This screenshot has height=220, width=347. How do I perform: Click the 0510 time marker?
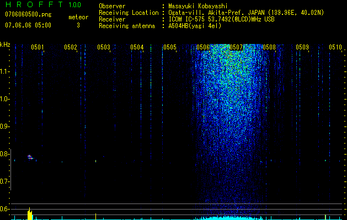coord(335,47)
